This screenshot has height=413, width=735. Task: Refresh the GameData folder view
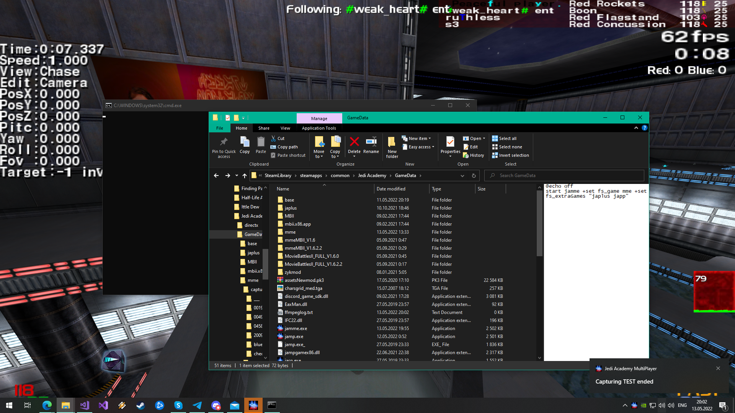[474, 176]
